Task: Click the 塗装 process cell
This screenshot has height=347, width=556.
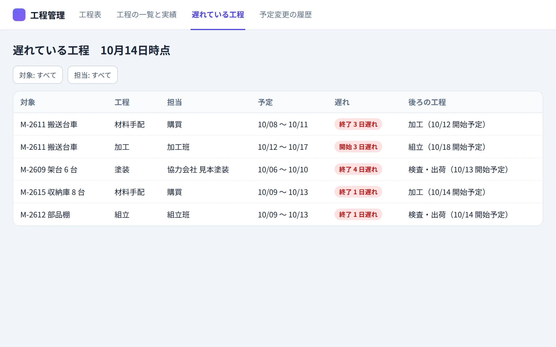Action: [122, 170]
